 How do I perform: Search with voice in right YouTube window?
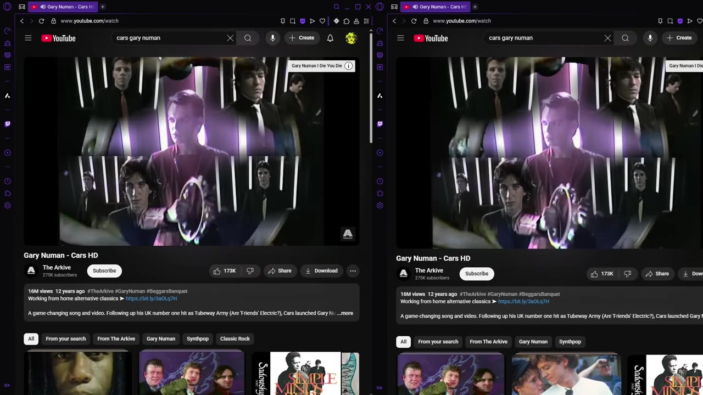pos(650,38)
